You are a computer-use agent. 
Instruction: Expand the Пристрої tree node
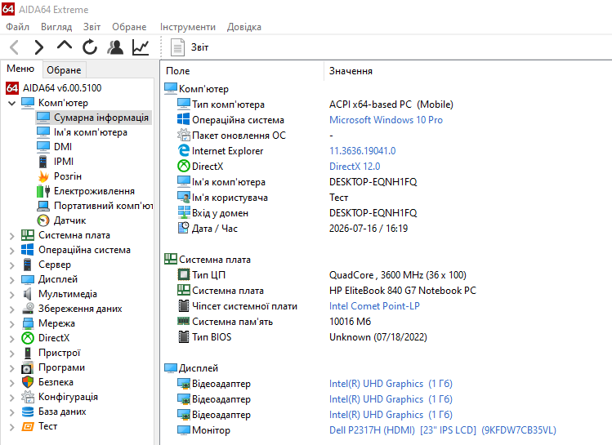click(x=11, y=354)
